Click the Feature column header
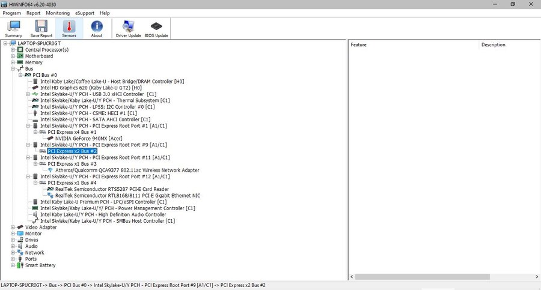This screenshot has height=290, width=541. tap(414, 45)
